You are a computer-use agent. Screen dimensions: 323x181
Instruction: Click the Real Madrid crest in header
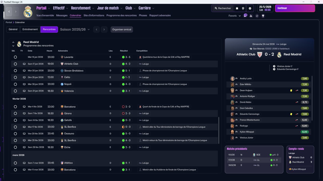pyautogui.click(x=28, y=12)
